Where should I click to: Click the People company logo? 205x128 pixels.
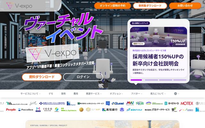pyautogui.click(x=11, y=109)
